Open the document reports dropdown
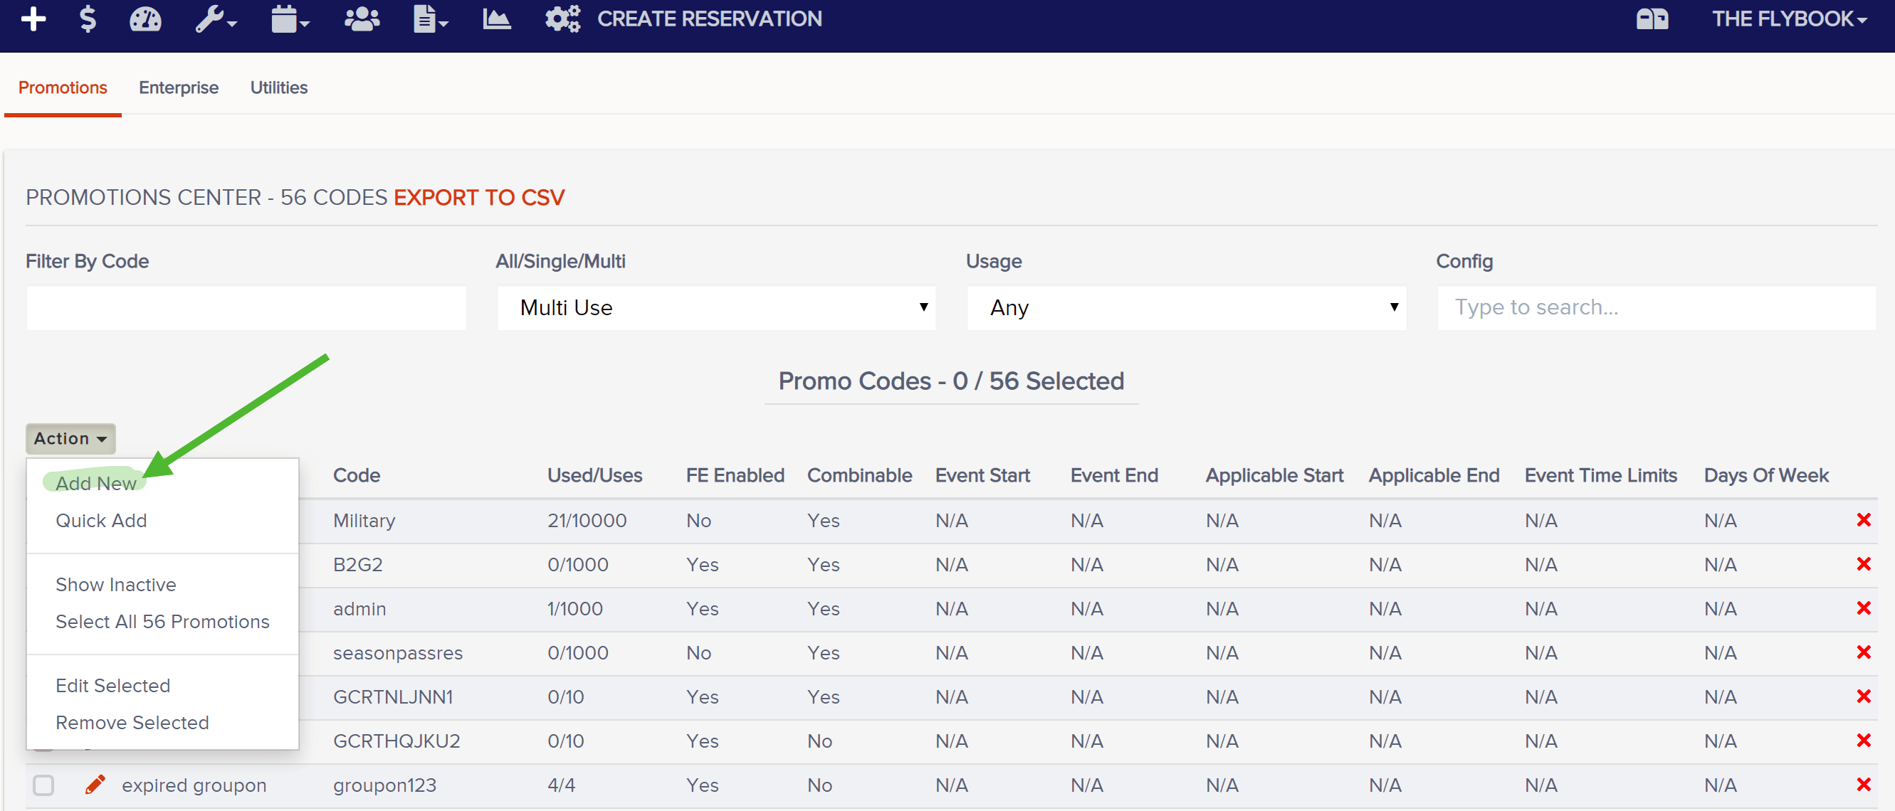The height and width of the screenshot is (811, 1895). [x=431, y=19]
